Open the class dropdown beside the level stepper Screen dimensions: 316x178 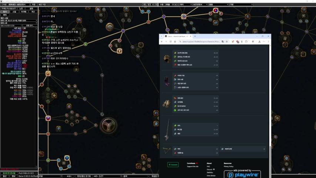point(186,4)
